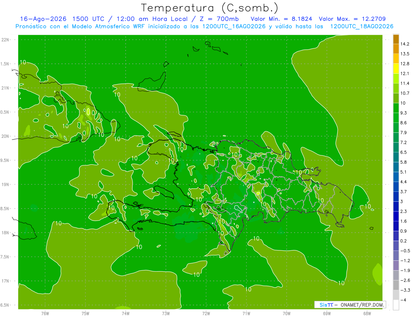Click the '75W' longitude axis label

(x=85, y=313)
